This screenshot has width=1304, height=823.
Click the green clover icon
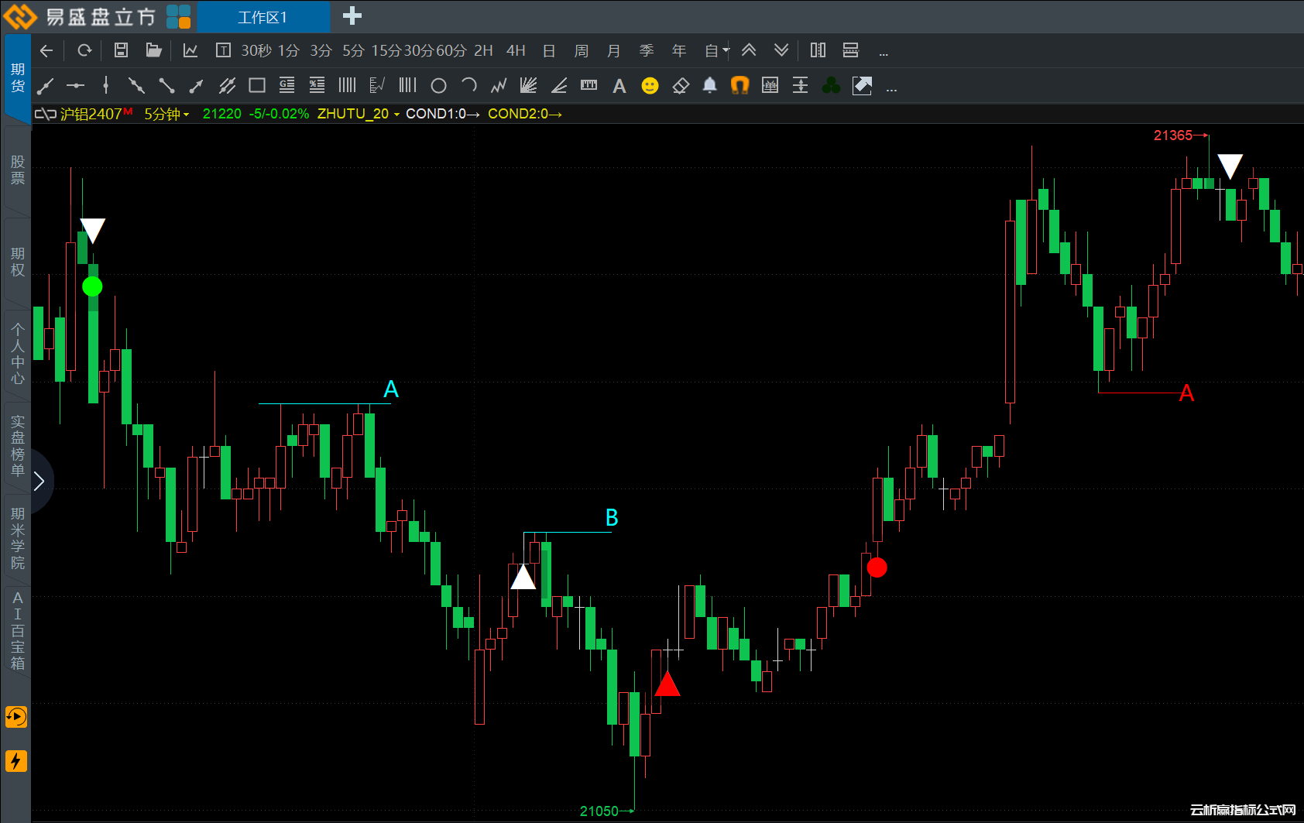832,85
